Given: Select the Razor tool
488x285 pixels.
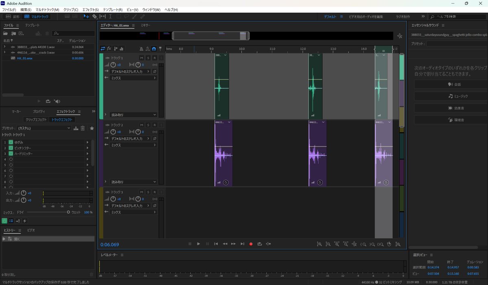Looking at the screenshot, I should click(94, 17).
